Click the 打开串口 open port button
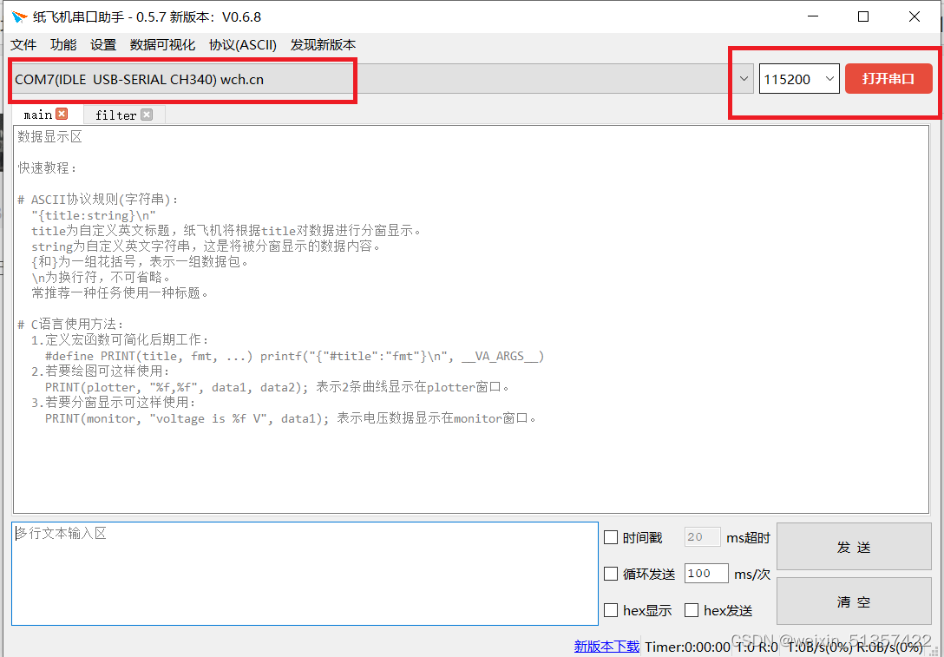The image size is (944, 657). tap(888, 78)
